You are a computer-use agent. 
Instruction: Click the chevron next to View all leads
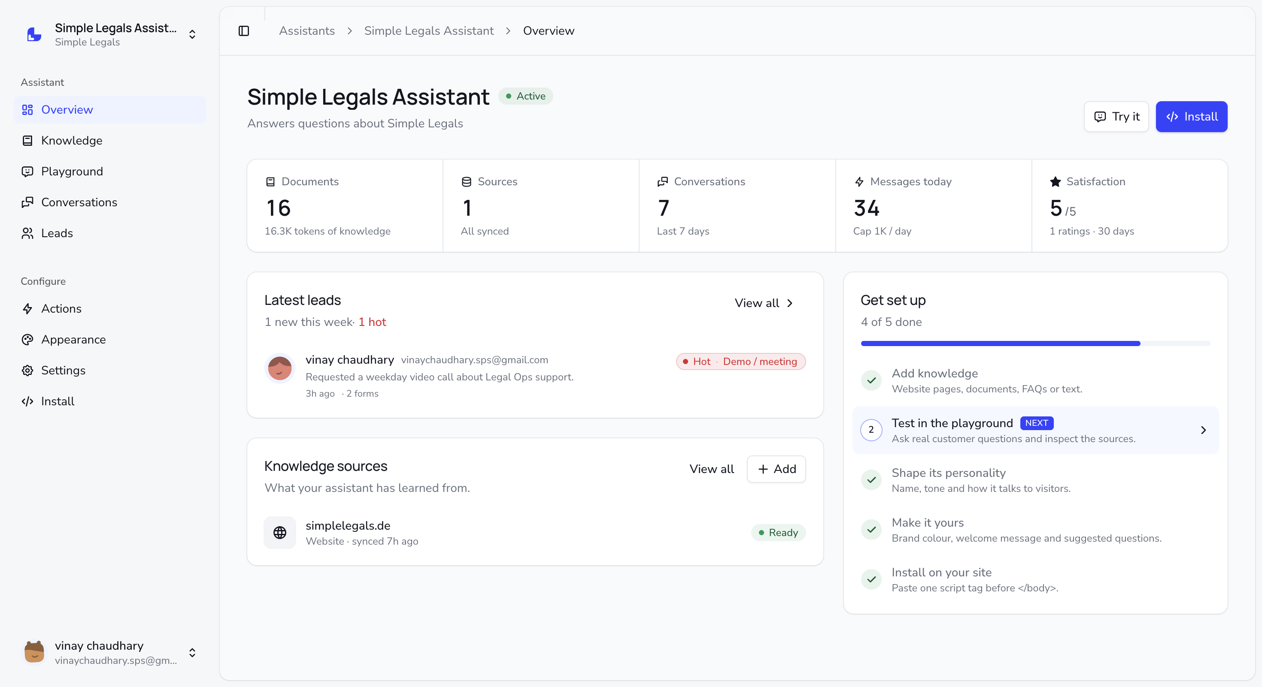790,303
